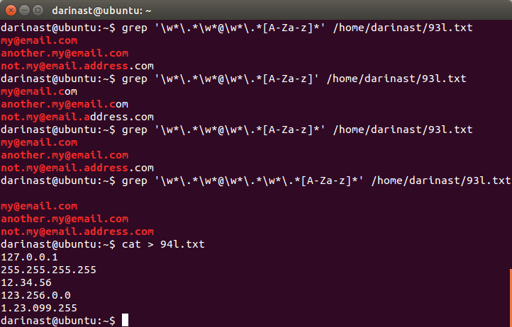
Task: Click the 1.23.099.255 line
Action: point(39,308)
